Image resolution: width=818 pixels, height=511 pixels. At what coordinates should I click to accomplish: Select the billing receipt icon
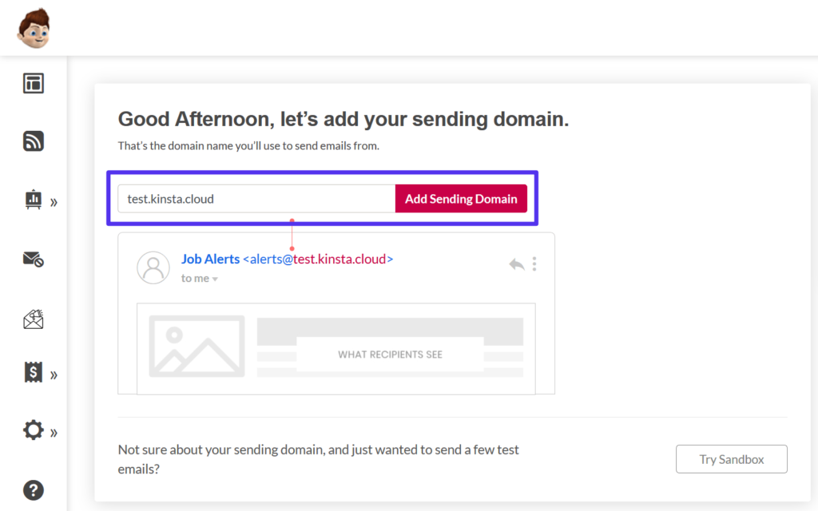tap(33, 373)
